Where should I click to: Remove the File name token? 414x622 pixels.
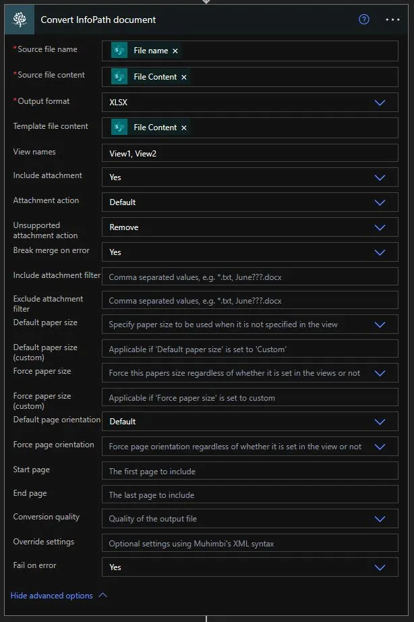[175, 51]
